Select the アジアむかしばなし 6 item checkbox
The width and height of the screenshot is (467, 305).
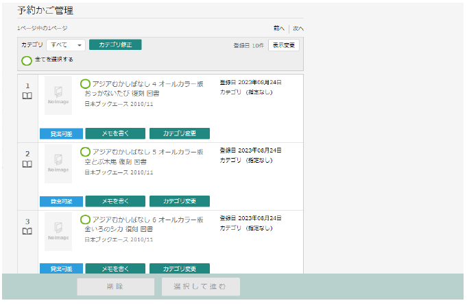[85, 220]
